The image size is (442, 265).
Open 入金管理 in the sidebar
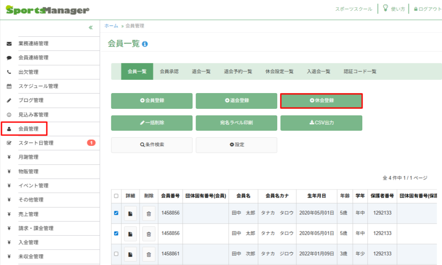[28, 242]
